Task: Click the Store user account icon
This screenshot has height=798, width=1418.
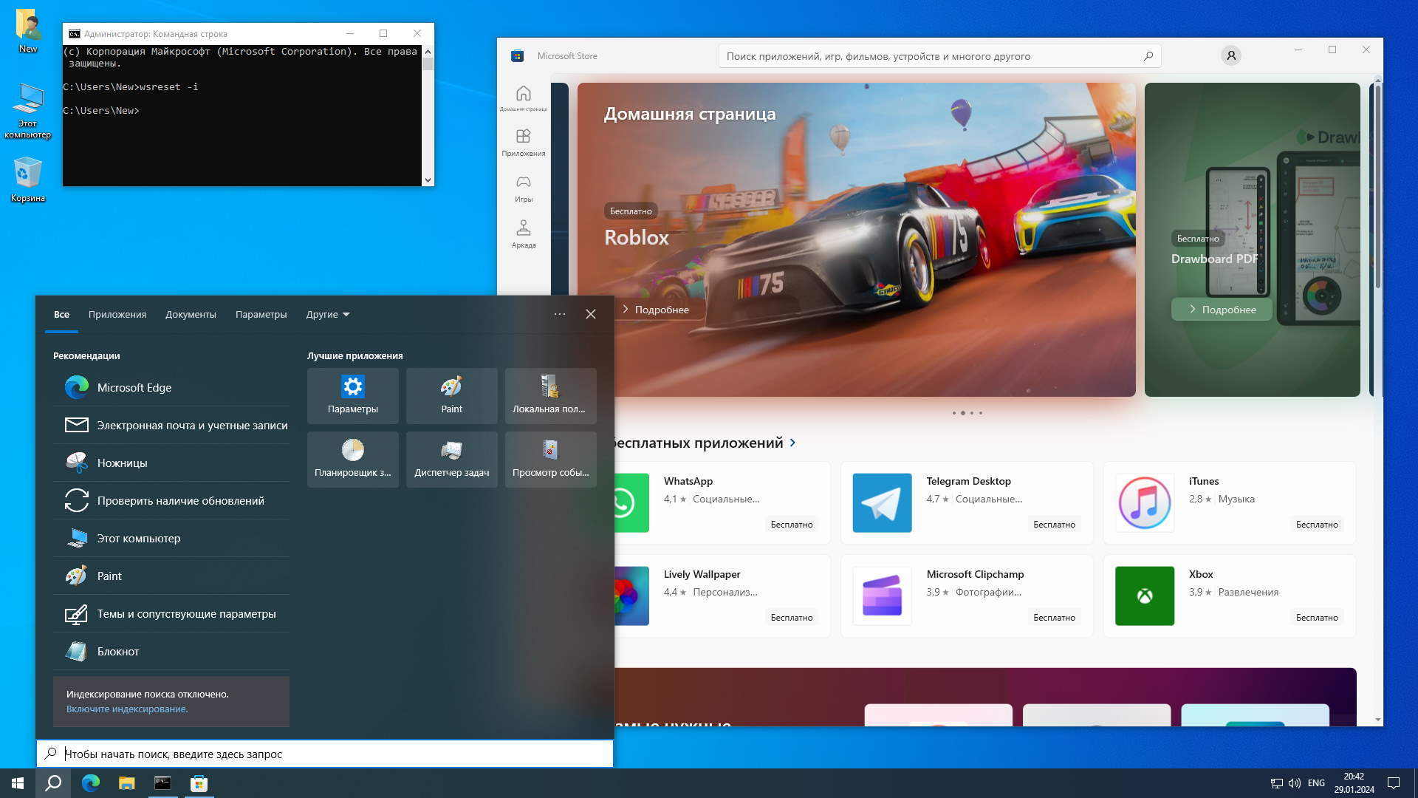Action: click(1230, 55)
